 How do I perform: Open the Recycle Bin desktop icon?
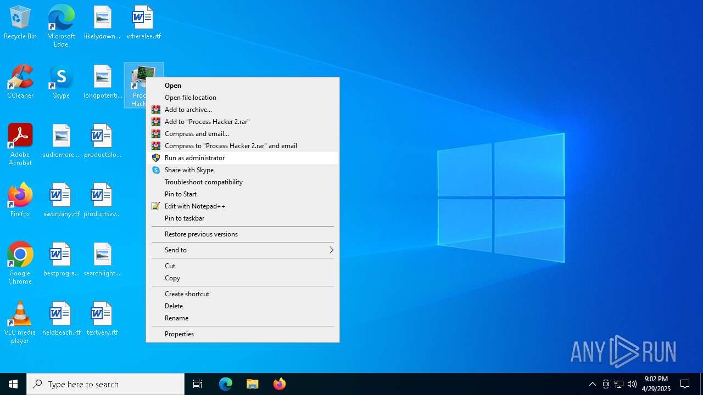[x=20, y=22]
